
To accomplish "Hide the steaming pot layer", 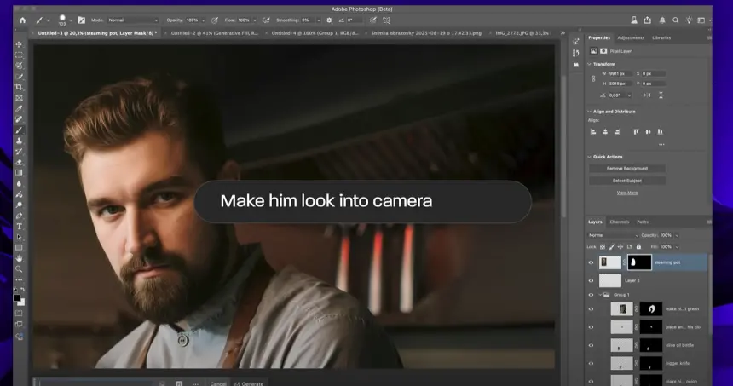I will click(x=592, y=263).
